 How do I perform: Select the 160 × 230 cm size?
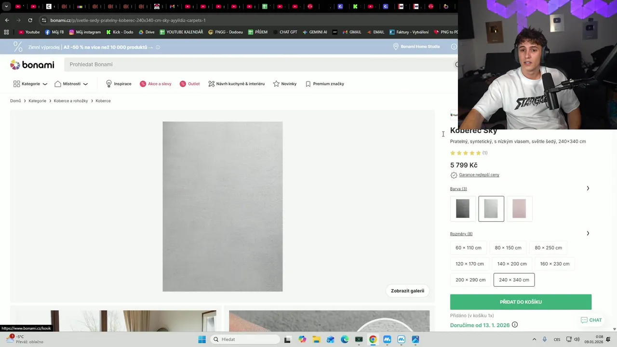555,264
